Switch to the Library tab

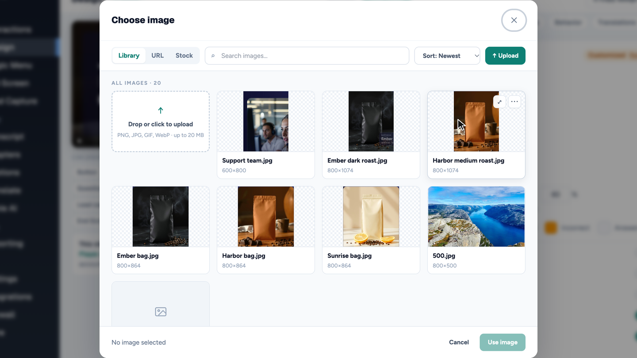[x=129, y=56]
